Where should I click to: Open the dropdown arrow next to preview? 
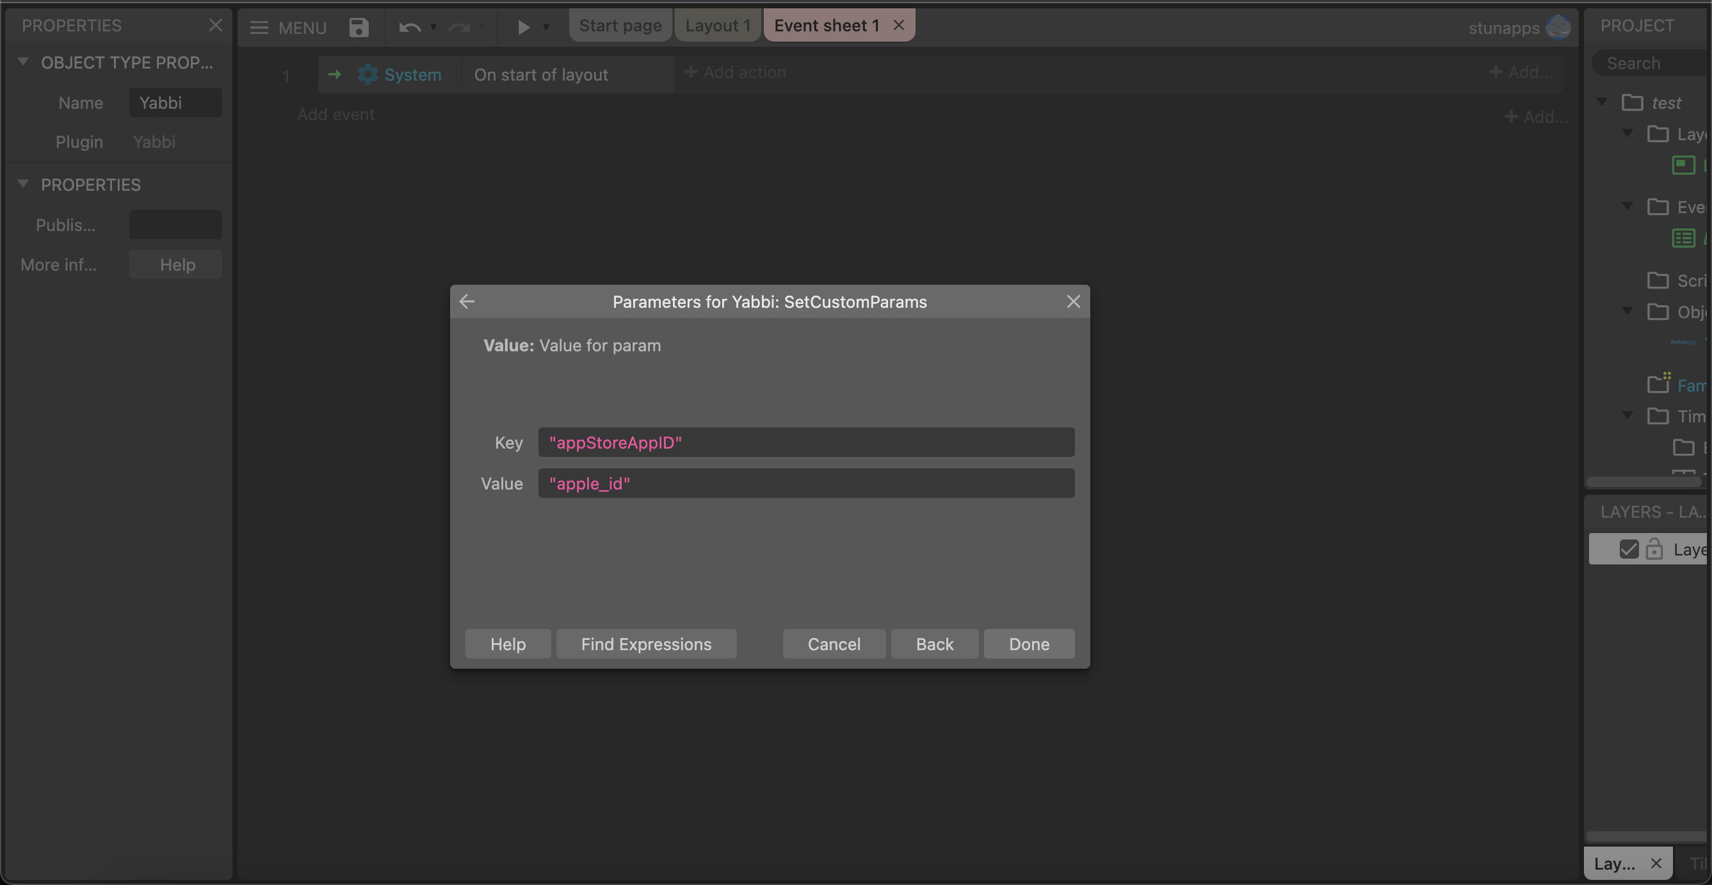(545, 28)
